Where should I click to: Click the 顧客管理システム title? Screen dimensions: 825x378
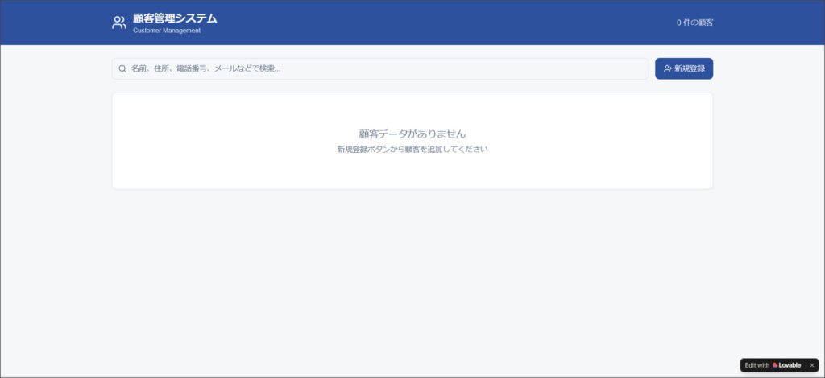pos(175,18)
